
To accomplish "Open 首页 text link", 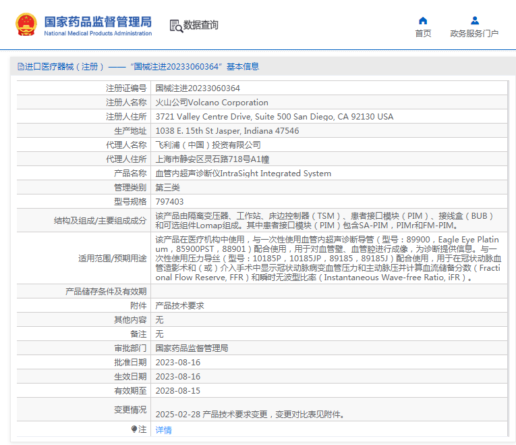I will 423,33.
